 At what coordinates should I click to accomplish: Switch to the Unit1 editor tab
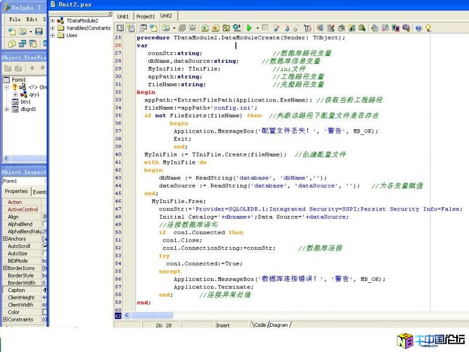pos(123,16)
